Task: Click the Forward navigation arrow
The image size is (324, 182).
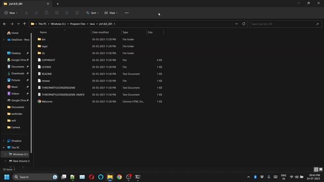Action: 12,24
